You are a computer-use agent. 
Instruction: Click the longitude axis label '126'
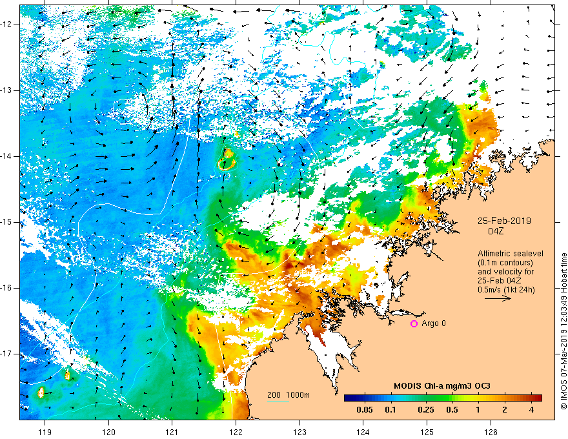pos(491,432)
